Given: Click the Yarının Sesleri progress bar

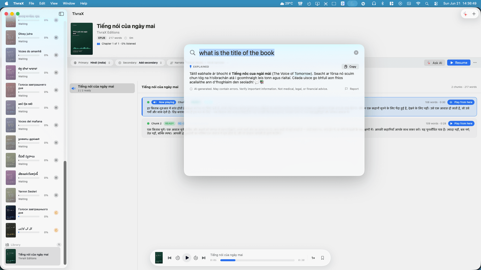Looking at the screenshot, I should click(29, 195).
